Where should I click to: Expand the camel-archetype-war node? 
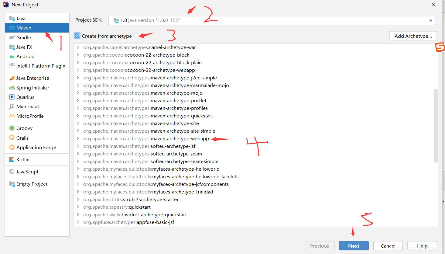78,47
